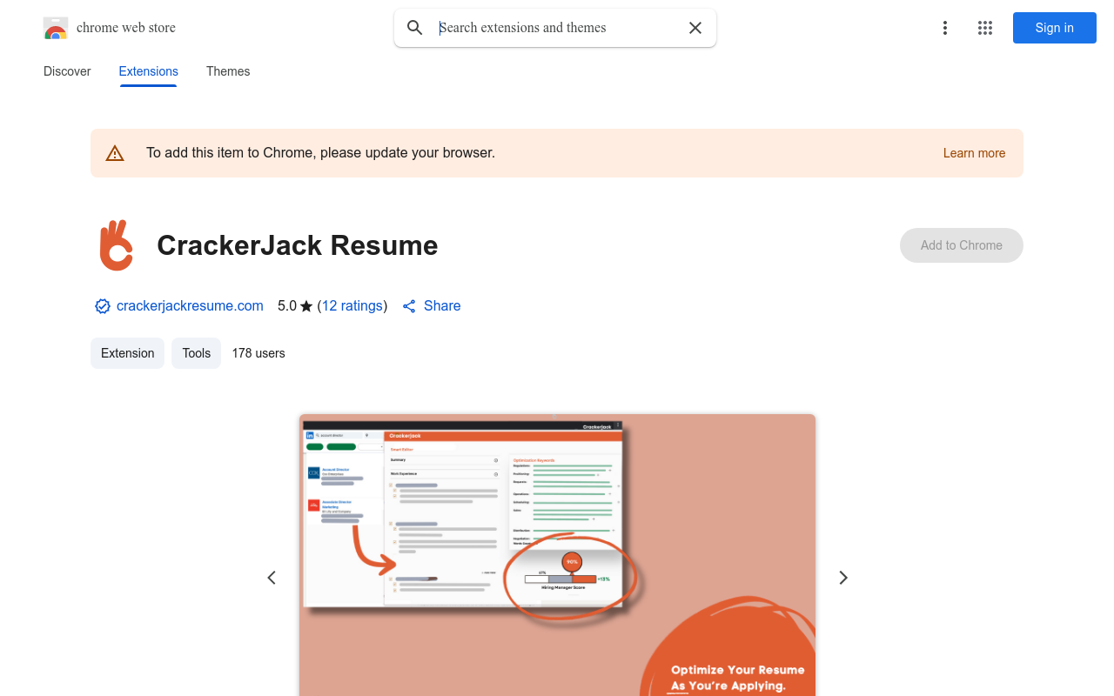Screen dimensions: 1114x696
Task: Click the Sign in button
Action: coord(1055,28)
